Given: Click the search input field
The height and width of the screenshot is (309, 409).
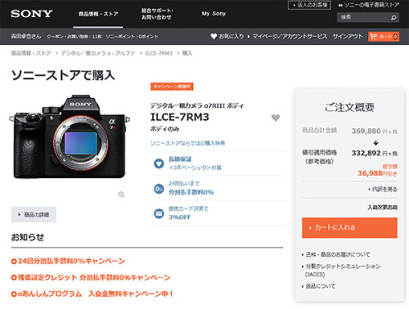Looking at the screenshot, I should pos(362,17).
